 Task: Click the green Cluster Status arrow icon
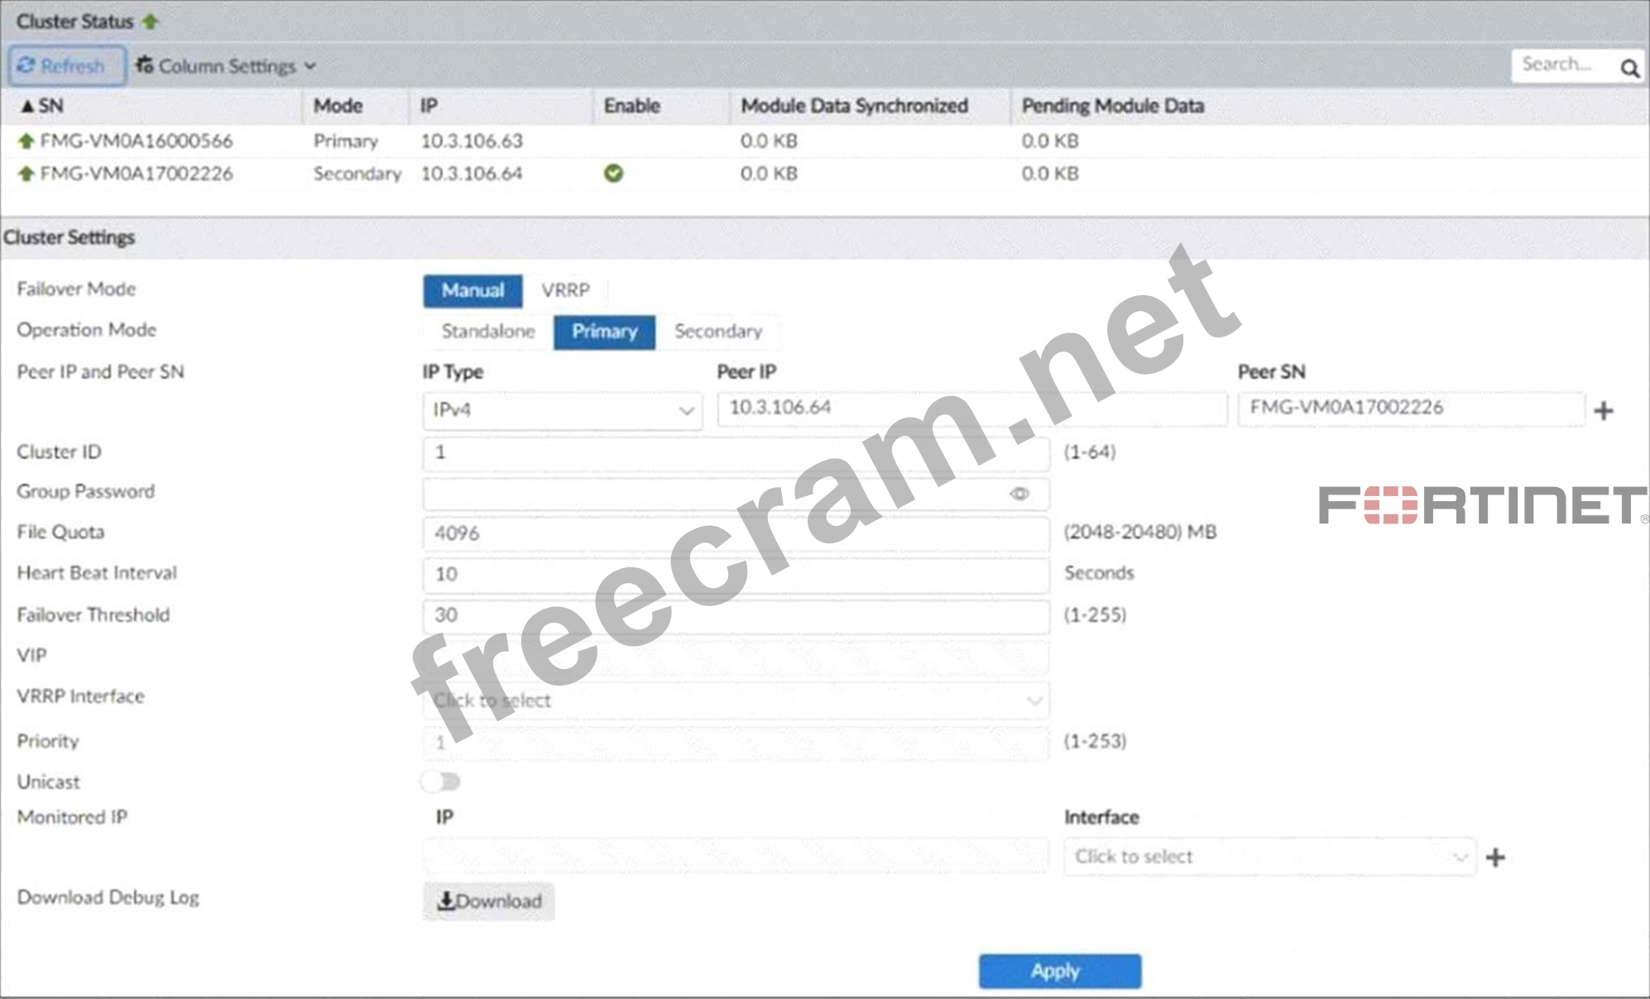click(x=150, y=22)
